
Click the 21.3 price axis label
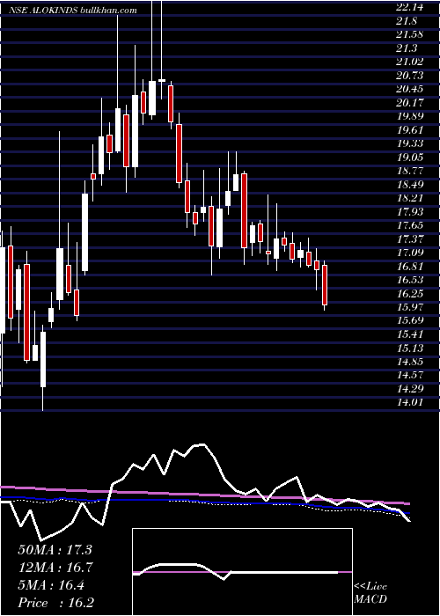click(407, 48)
